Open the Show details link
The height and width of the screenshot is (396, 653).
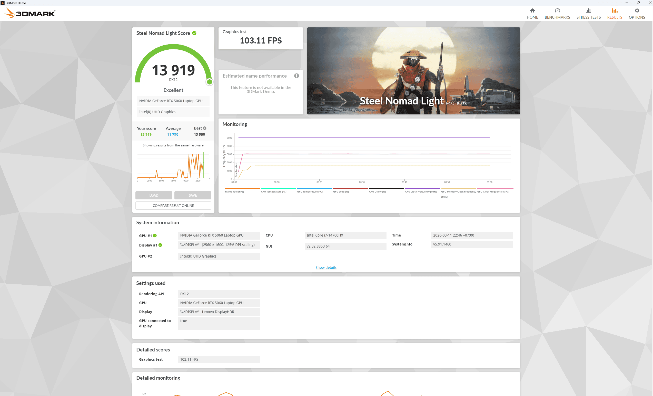(326, 267)
